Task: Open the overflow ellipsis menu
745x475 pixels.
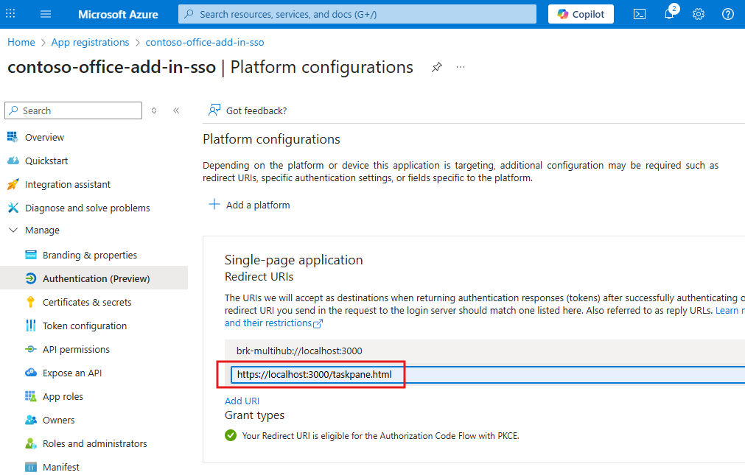Action: 460,67
